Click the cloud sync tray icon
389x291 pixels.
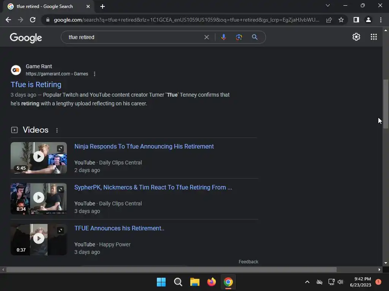(319, 282)
